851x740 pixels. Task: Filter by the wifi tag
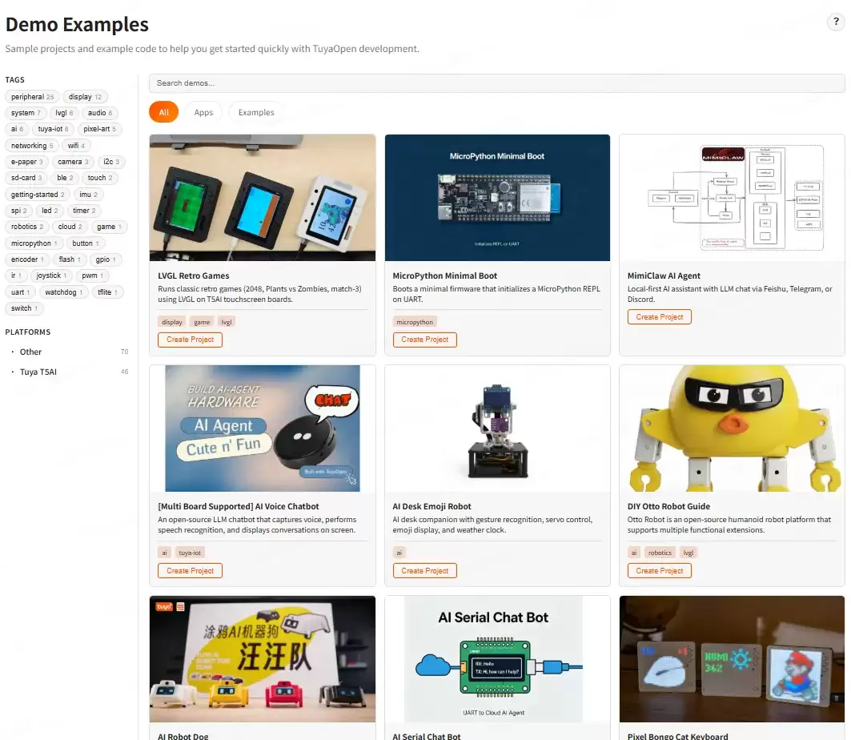tap(76, 146)
